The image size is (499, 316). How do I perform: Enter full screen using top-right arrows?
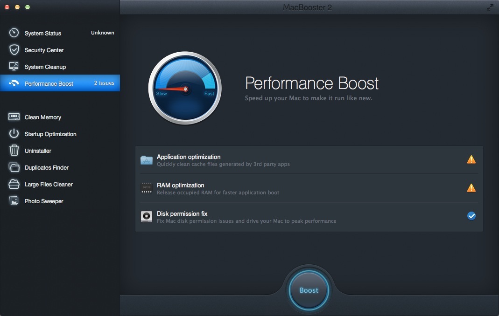coord(490,7)
